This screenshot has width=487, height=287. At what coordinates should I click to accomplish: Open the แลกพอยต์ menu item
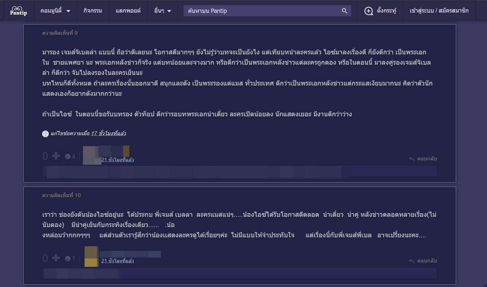coord(128,11)
